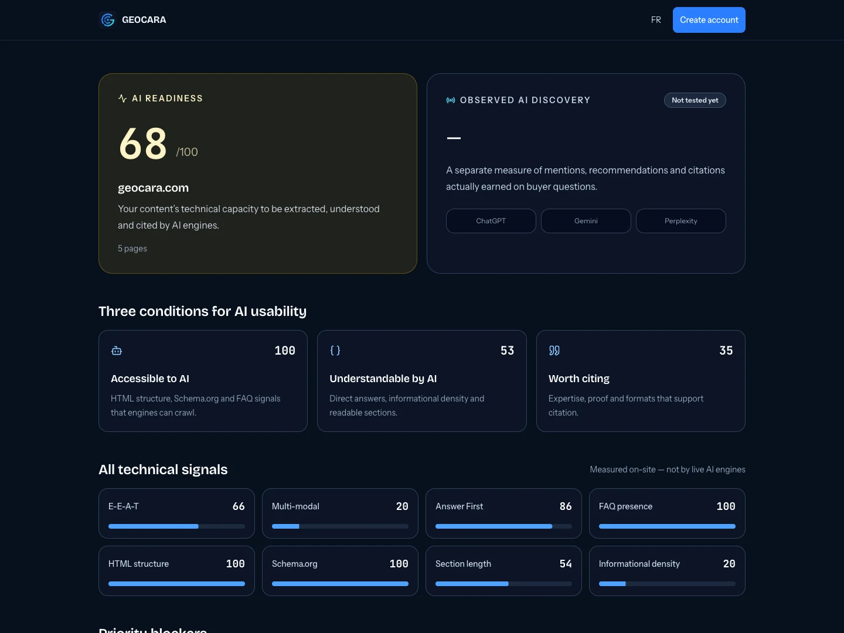Click the Worth citing score 35
The image size is (844, 633).
point(726,350)
